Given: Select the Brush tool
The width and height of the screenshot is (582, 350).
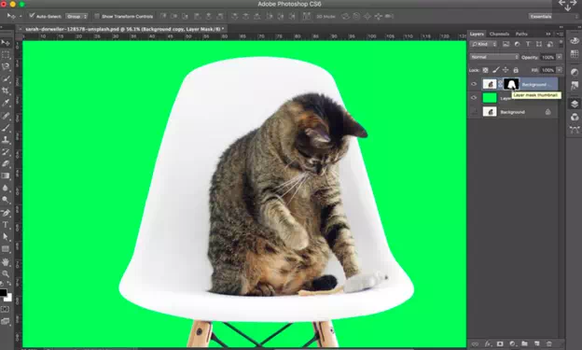Looking at the screenshot, I should pos(6,128).
